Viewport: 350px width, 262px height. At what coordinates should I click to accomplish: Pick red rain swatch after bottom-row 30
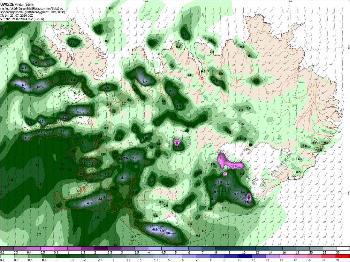click(343, 256)
